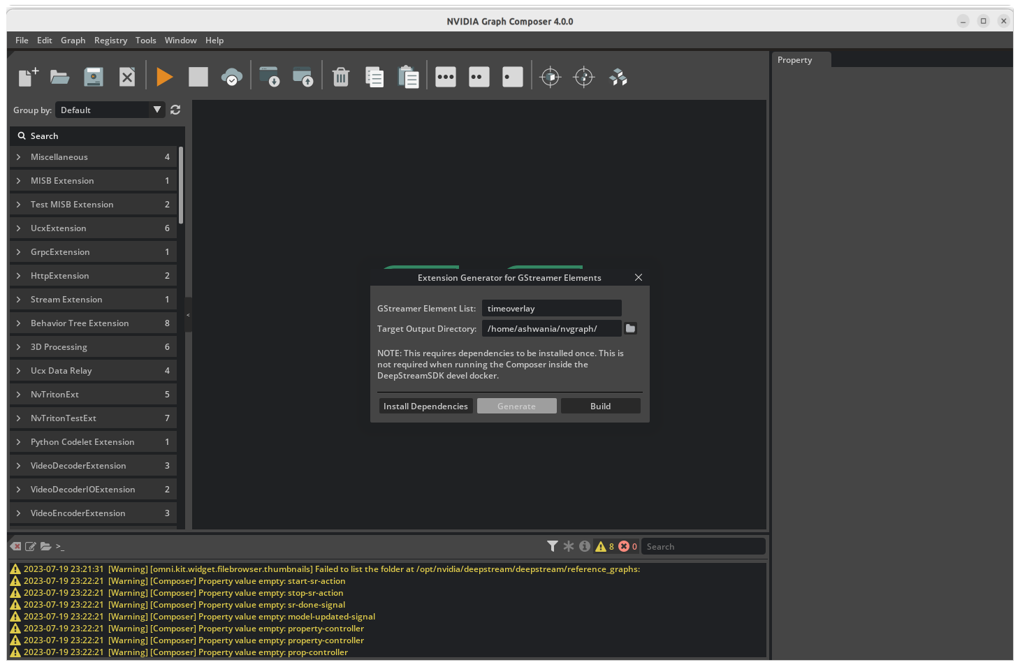Toggle error messages filter showing 0

tap(627, 546)
